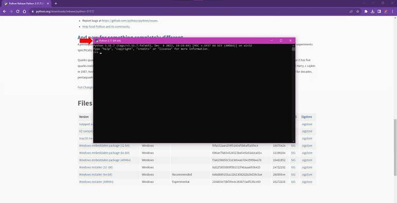Open .sigstore link for Windows installer (32-bit)
397x203 pixels.
click(307, 167)
